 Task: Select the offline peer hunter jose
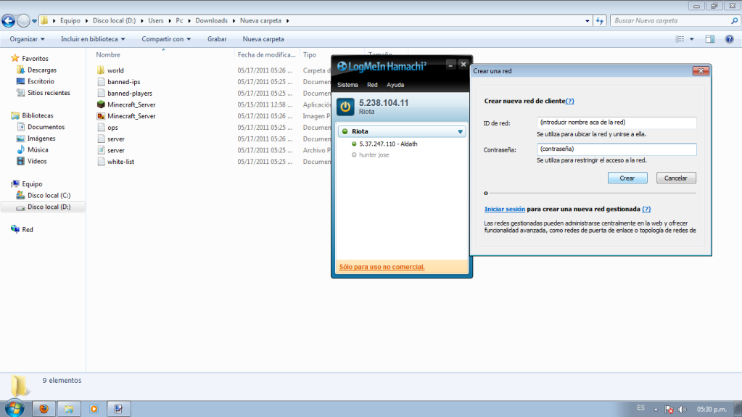(x=374, y=154)
